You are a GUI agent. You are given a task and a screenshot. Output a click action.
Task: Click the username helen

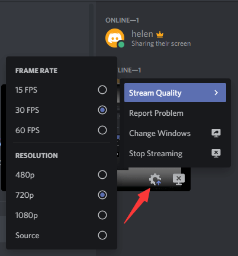142,34
